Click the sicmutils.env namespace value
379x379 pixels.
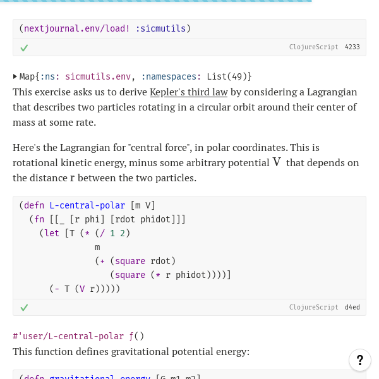point(98,76)
